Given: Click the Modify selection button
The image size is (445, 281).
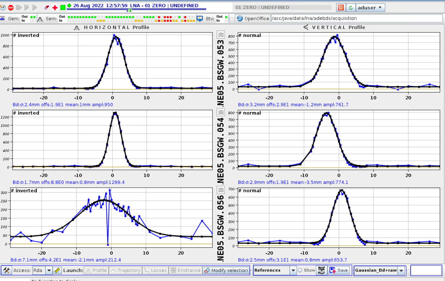Looking at the screenshot, I should [226, 270].
